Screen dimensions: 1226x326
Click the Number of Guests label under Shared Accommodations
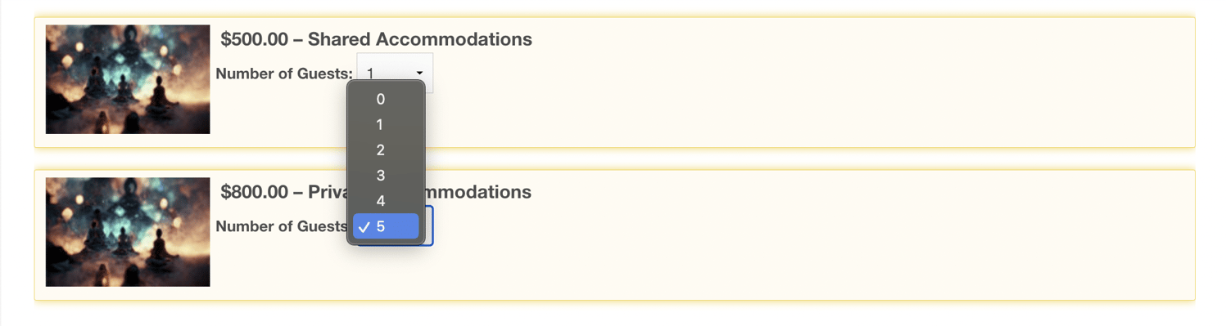[284, 74]
